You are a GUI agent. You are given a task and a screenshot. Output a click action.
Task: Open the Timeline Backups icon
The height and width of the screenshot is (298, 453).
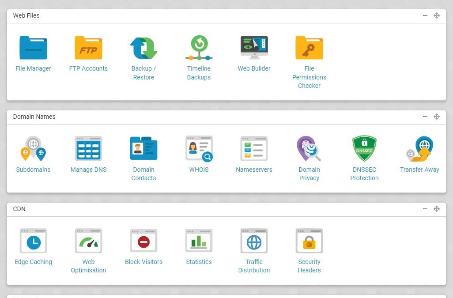[x=199, y=48]
